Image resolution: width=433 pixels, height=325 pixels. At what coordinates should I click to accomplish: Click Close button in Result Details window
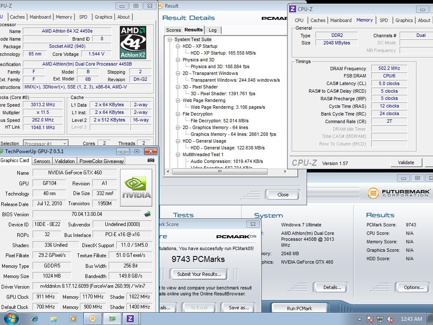coord(282,195)
